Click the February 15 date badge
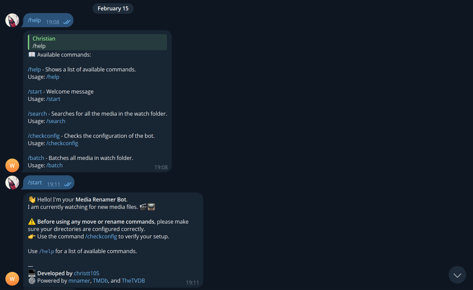Viewport: 473px width, 290px height. coord(113,8)
